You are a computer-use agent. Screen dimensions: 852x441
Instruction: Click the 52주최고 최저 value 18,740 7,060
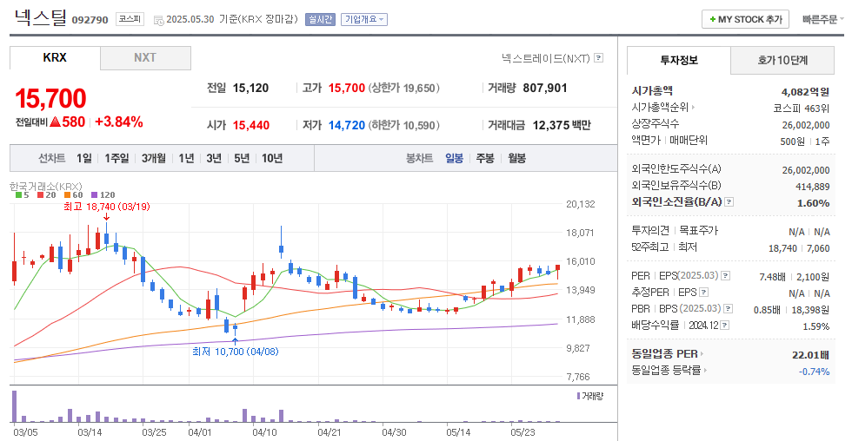coord(799,248)
